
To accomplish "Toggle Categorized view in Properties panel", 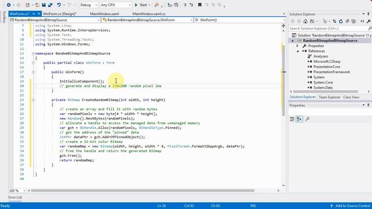I will click(292, 119).
